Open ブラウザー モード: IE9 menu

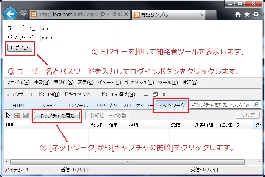coord(33,94)
